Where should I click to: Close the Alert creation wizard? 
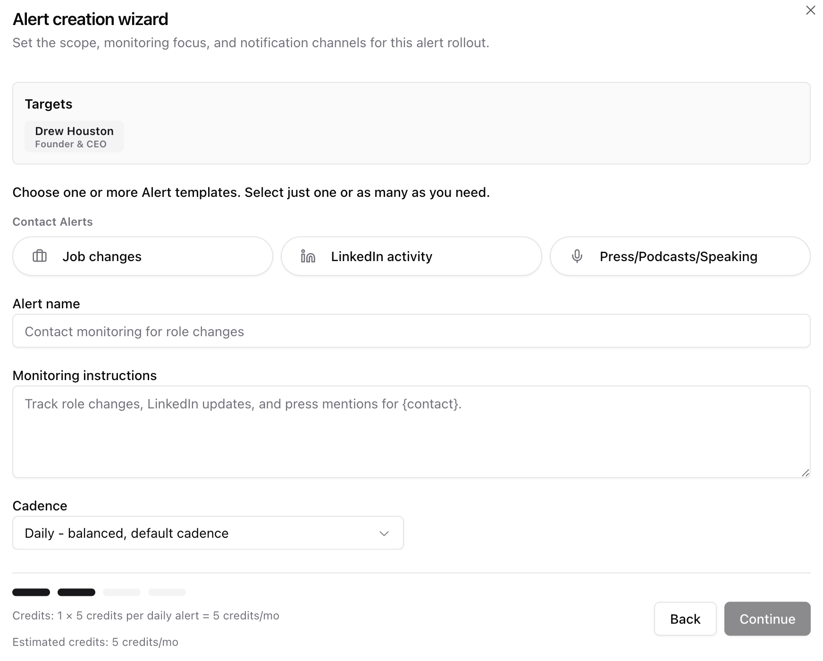pyautogui.click(x=810, y=10)
